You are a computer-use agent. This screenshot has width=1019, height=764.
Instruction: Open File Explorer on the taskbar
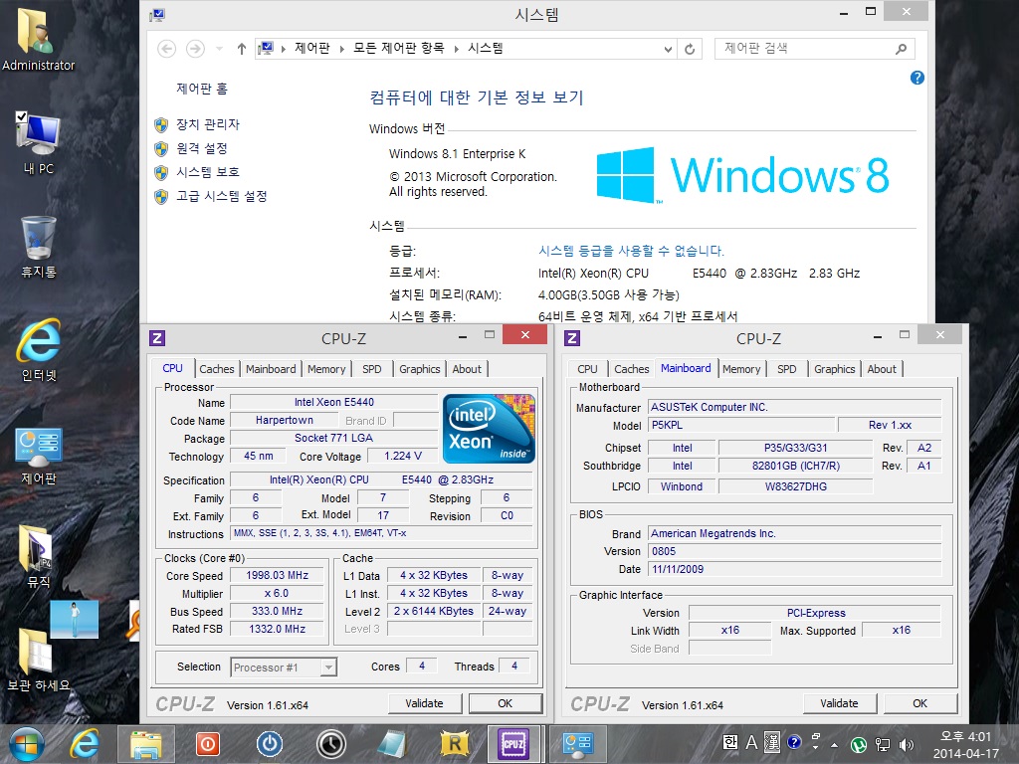click(x=146, y=744)
